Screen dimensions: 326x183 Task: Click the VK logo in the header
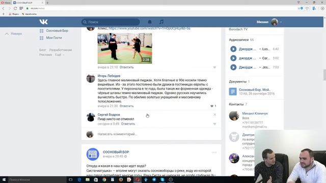click(x=43, y=22)
